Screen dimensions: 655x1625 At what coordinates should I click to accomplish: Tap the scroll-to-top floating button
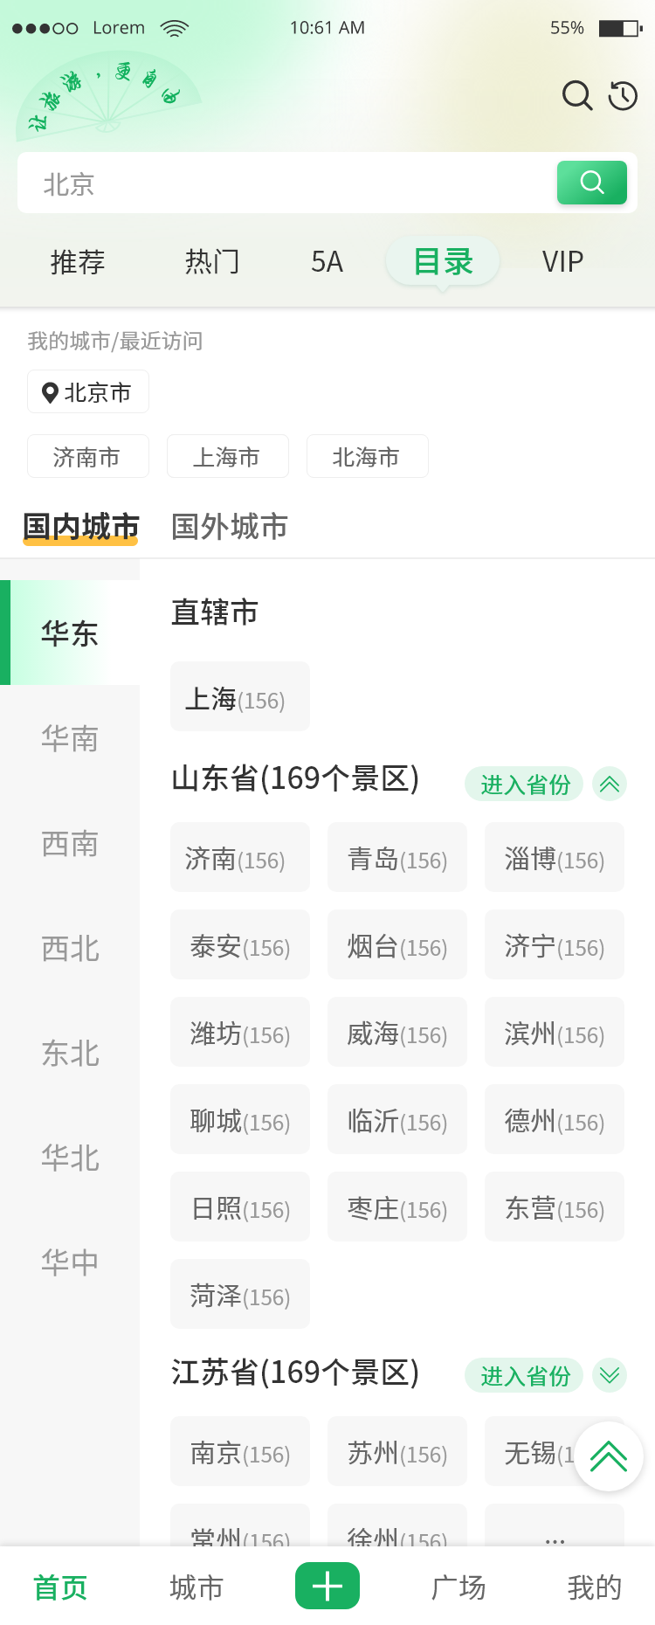pos(609,1456)
